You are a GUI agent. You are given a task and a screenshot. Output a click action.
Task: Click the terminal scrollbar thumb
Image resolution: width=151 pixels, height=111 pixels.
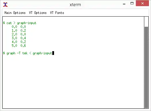pyautogui.click(x=146, y=67)
